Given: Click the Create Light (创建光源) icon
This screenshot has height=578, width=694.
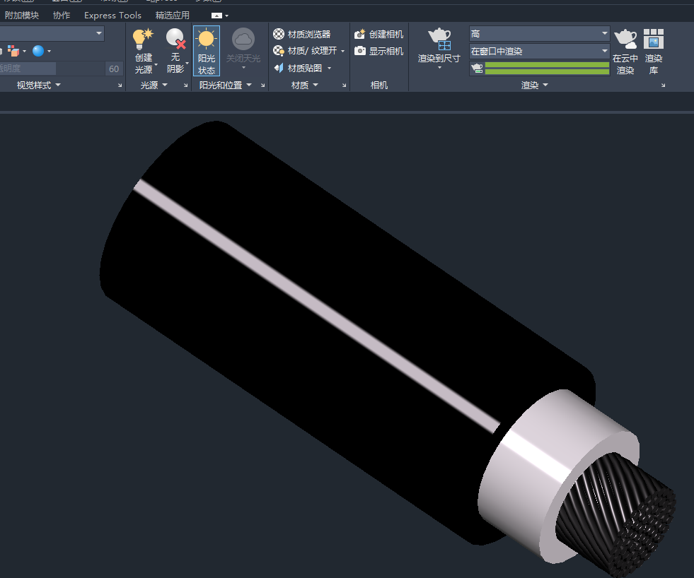Looking at the screenshot, I should click(x=144, y=40).
